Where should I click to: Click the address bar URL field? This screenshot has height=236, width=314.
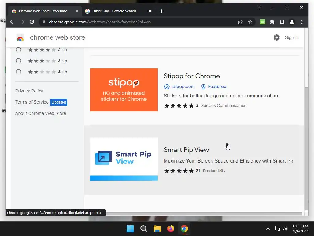pos(140,22)
